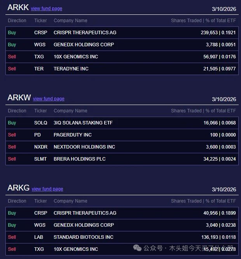The width and height of the screenshot is (241, 259).
Task: Click the Company Name header in ARKG table
Action: pyautogui.click(x=70, y=201)
